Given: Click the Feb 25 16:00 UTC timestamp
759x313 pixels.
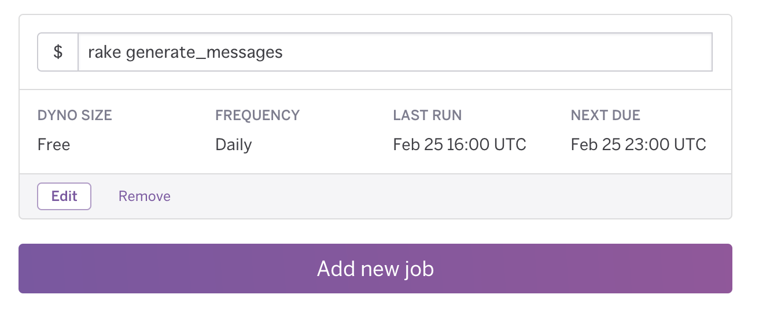Looking at the screenshot, I should (x=459, y=144).
